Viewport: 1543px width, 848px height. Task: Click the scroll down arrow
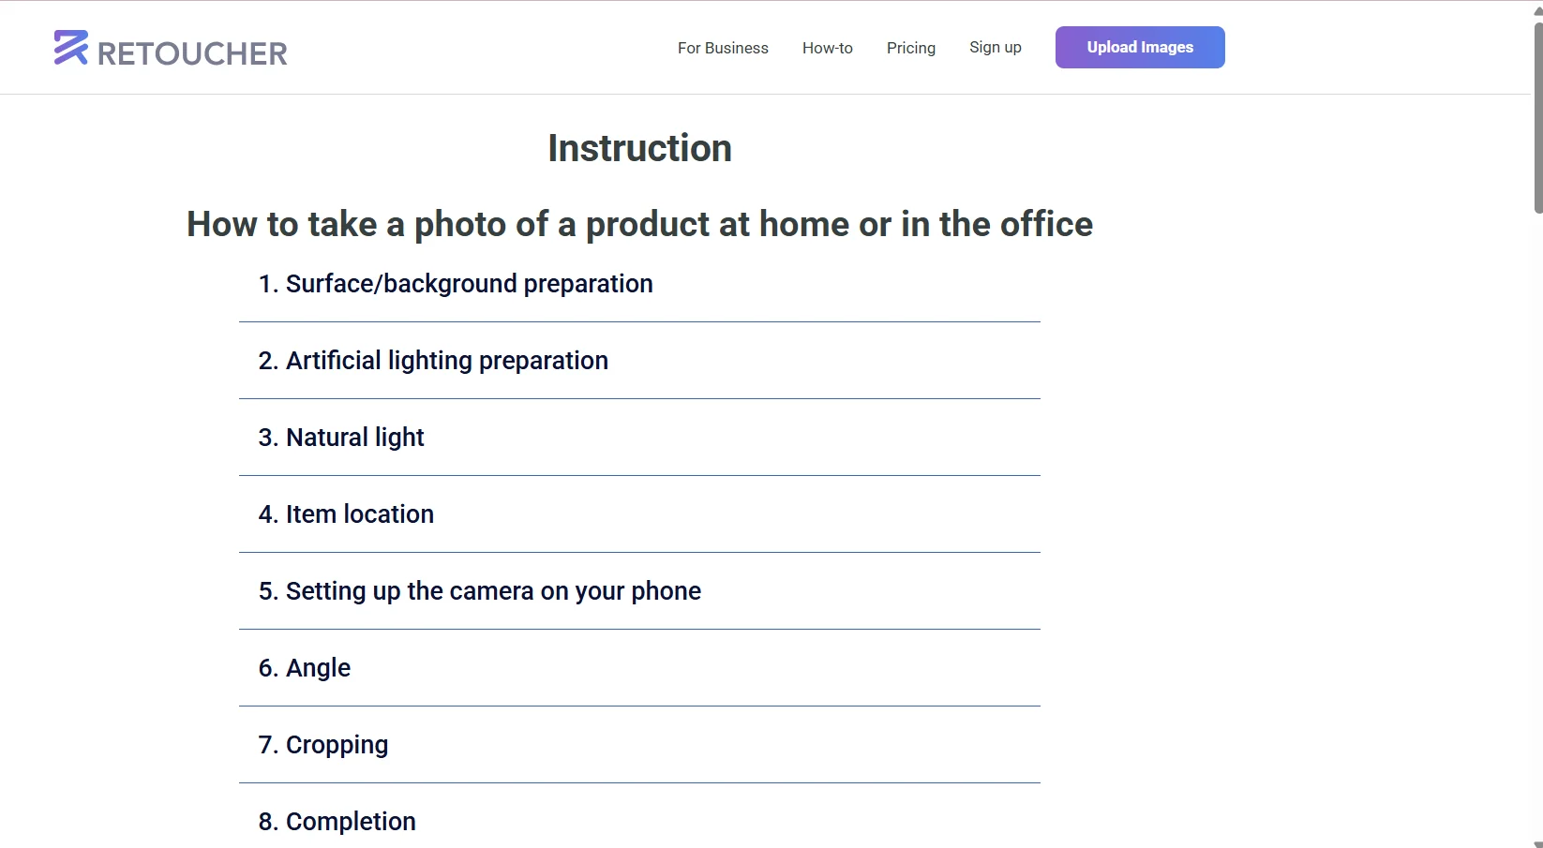pyautogui.click(x=1536, y=841)
